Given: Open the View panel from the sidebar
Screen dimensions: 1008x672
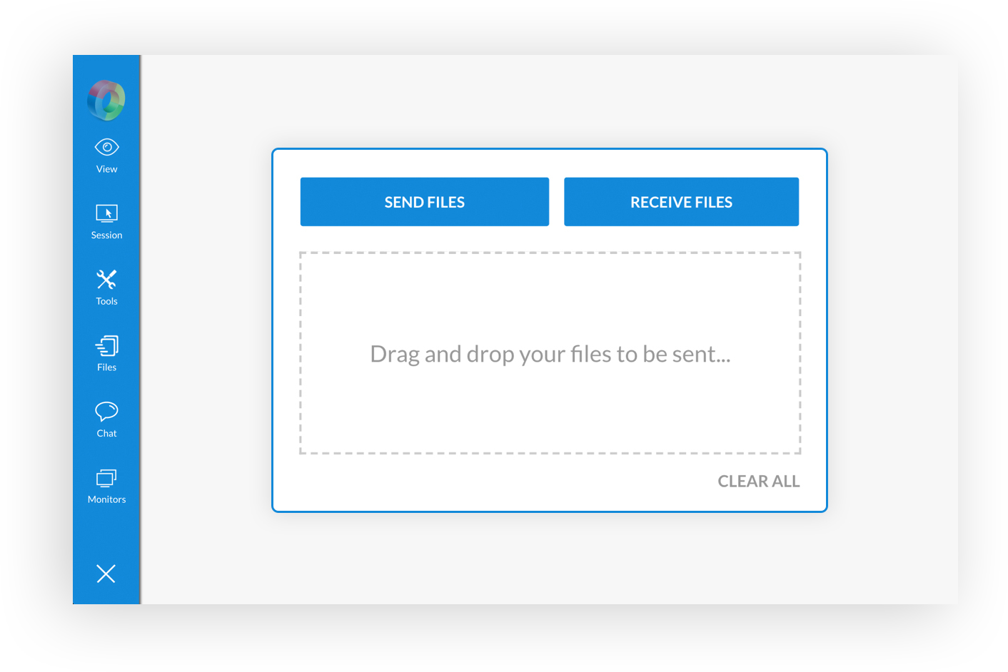Looking at the screenshot, I should click(106, 154).
